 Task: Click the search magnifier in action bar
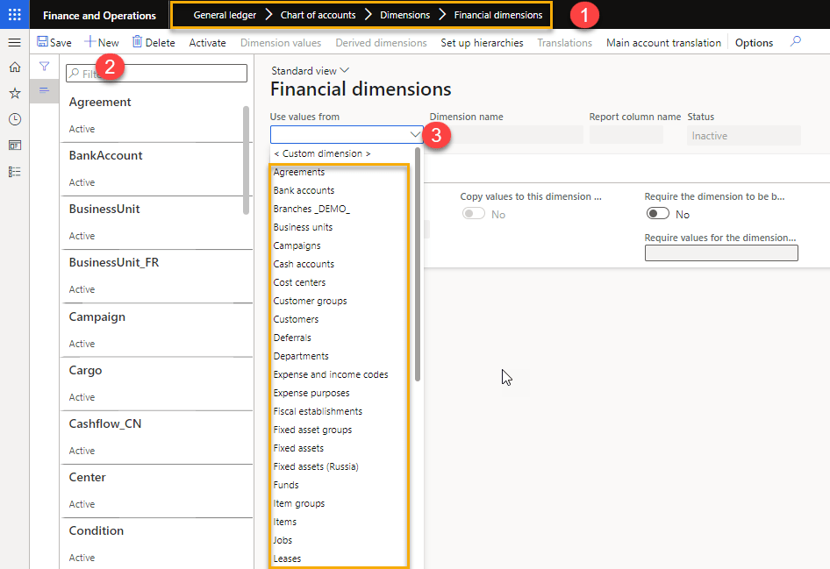[x=795, y=42]
